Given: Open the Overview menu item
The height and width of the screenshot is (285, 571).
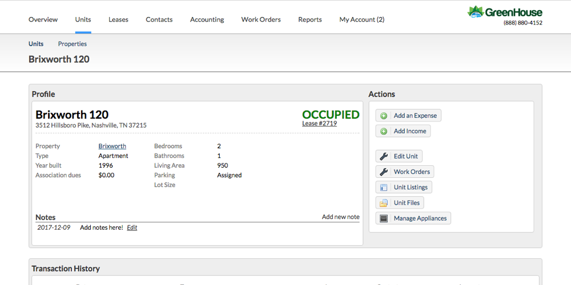Looking at the screenshot, I should 43,19.
